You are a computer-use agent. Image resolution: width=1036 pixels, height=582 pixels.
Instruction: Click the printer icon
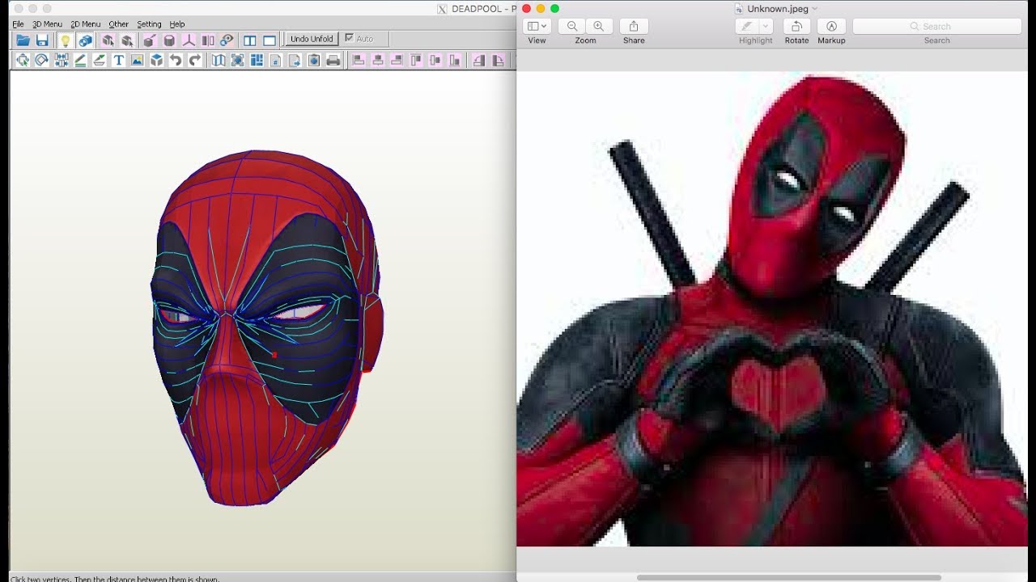tap(333, 60)
